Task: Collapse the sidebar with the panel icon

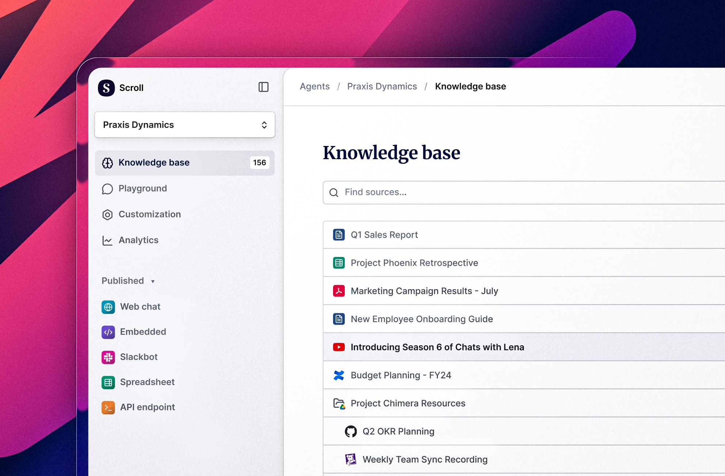Action: tap(263, 87)
